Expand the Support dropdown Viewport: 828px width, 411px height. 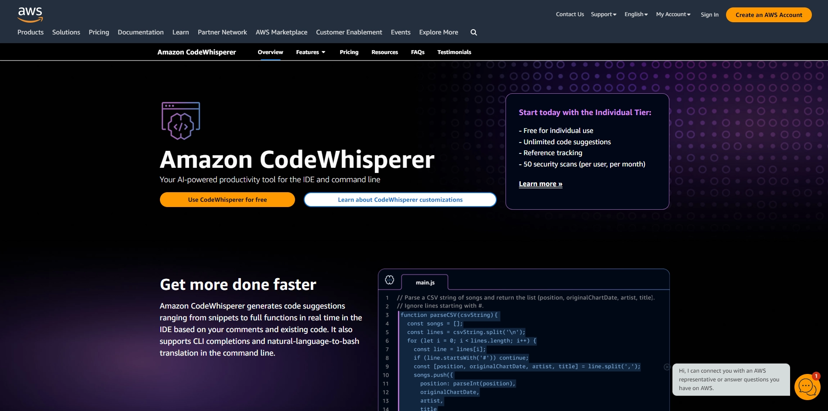coord(604,14)
